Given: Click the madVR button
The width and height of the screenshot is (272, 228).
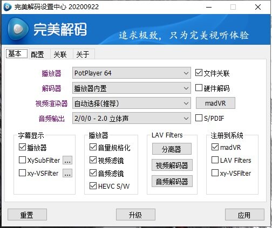Looking at the screenshot, I should 215,103.
